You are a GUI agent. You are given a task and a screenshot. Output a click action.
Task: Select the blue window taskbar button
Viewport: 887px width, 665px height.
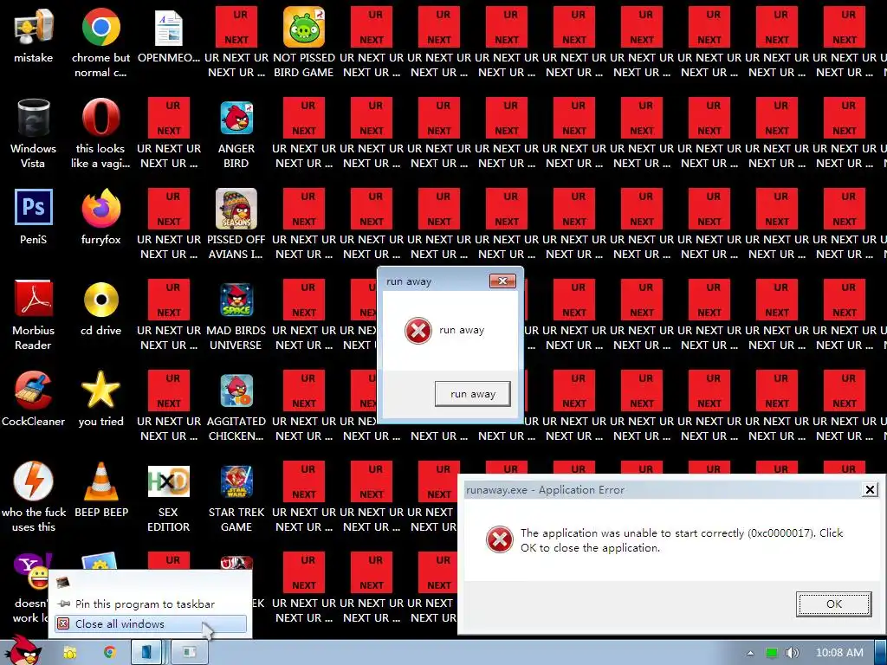(x=147, y=653)
